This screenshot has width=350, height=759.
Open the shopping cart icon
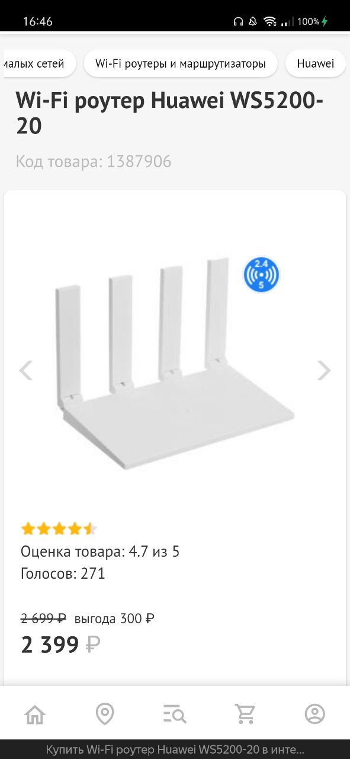pos(245,714)
